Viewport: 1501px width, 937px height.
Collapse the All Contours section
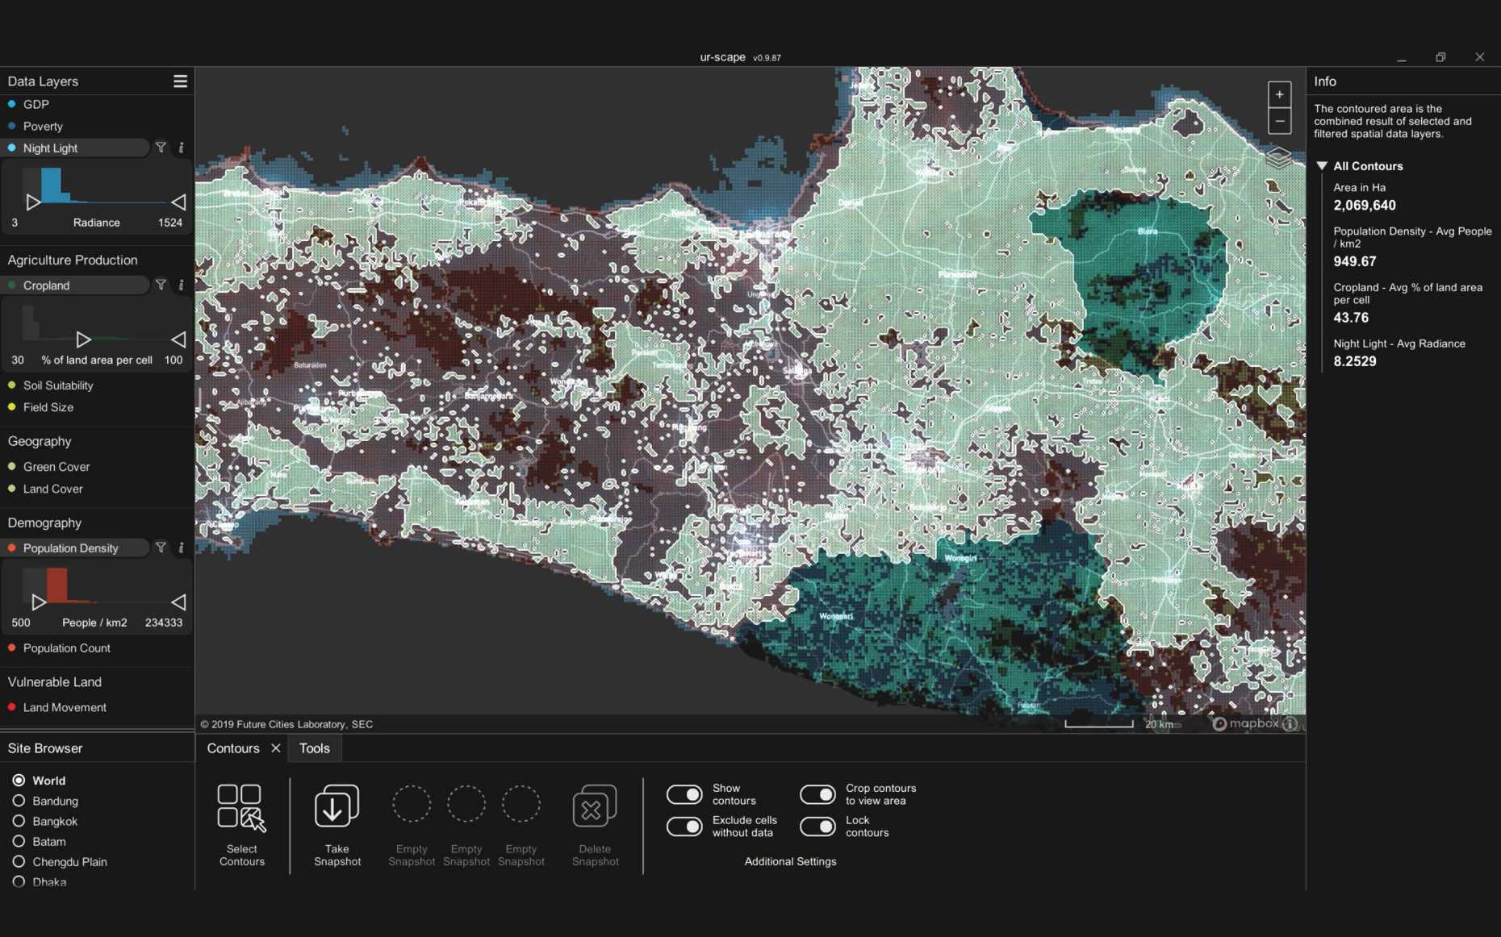pos(1322,166)
